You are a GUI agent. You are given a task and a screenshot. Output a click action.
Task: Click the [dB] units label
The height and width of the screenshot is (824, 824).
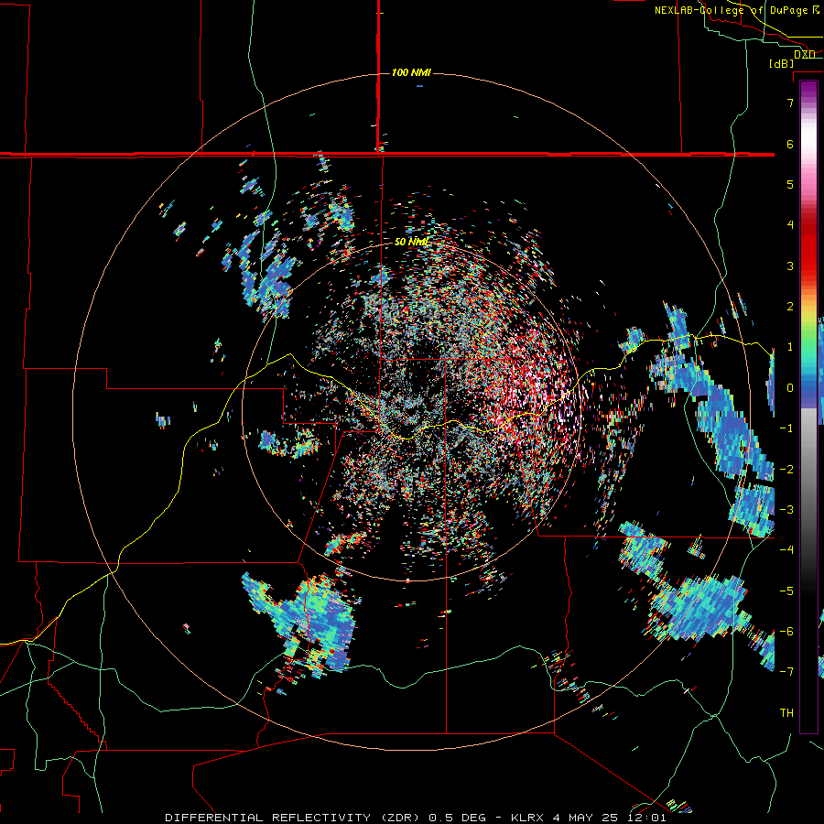tap(782, 64)
